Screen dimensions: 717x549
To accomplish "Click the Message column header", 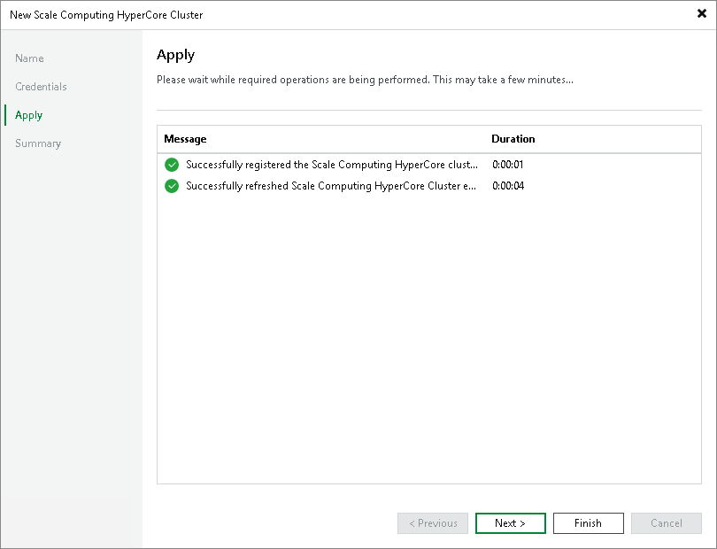I will (185, 139).
